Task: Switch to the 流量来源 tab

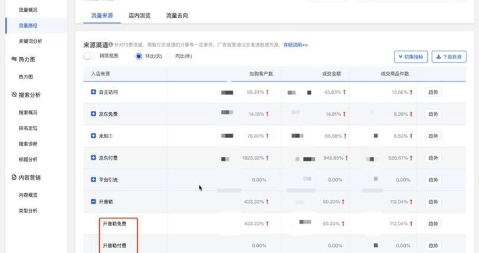Action: coord(102,15)
